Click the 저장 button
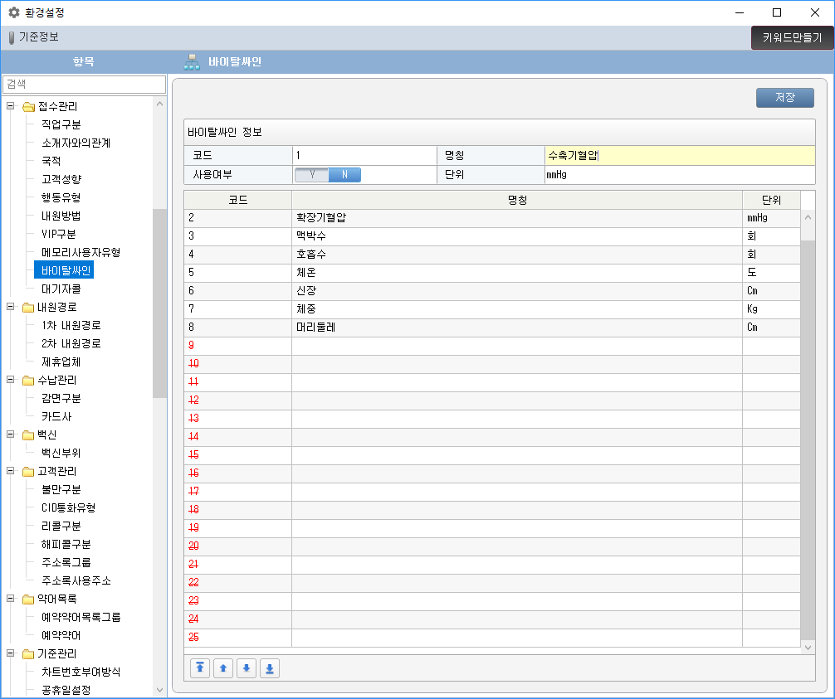 784,97
